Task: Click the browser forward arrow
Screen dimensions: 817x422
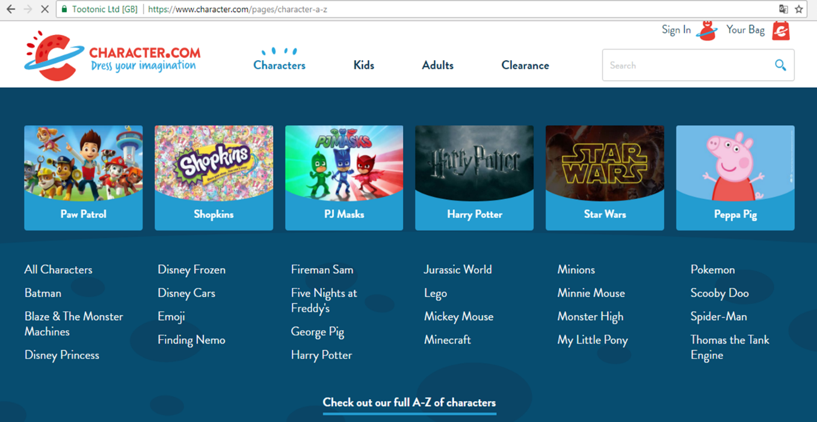Action: coord(28,9)
